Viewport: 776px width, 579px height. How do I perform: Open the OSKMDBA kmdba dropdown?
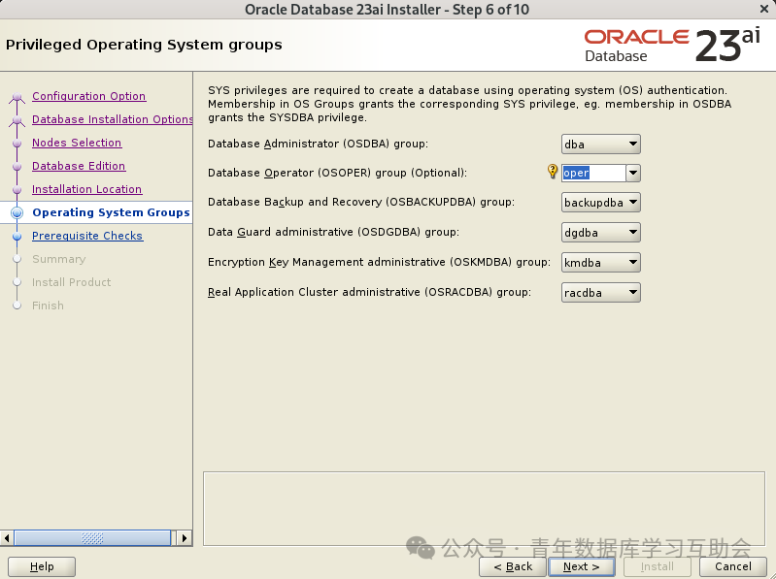click(601, 262)
